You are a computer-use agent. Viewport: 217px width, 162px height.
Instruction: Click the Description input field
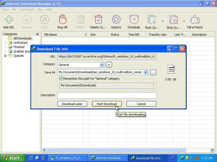[107, 95]
